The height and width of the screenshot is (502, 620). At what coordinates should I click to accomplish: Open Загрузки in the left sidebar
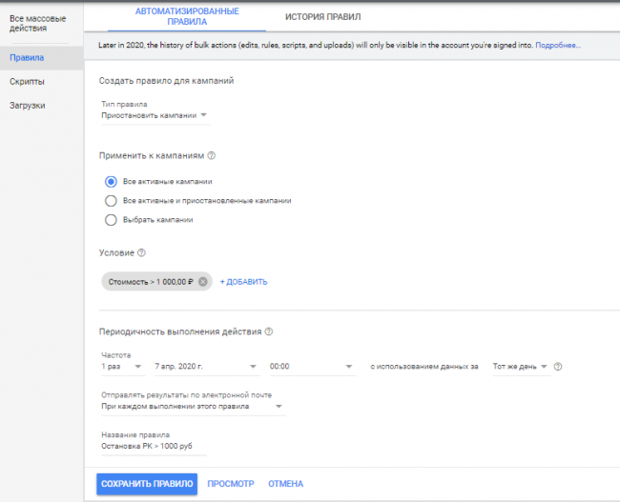click(x=28, y=105)
